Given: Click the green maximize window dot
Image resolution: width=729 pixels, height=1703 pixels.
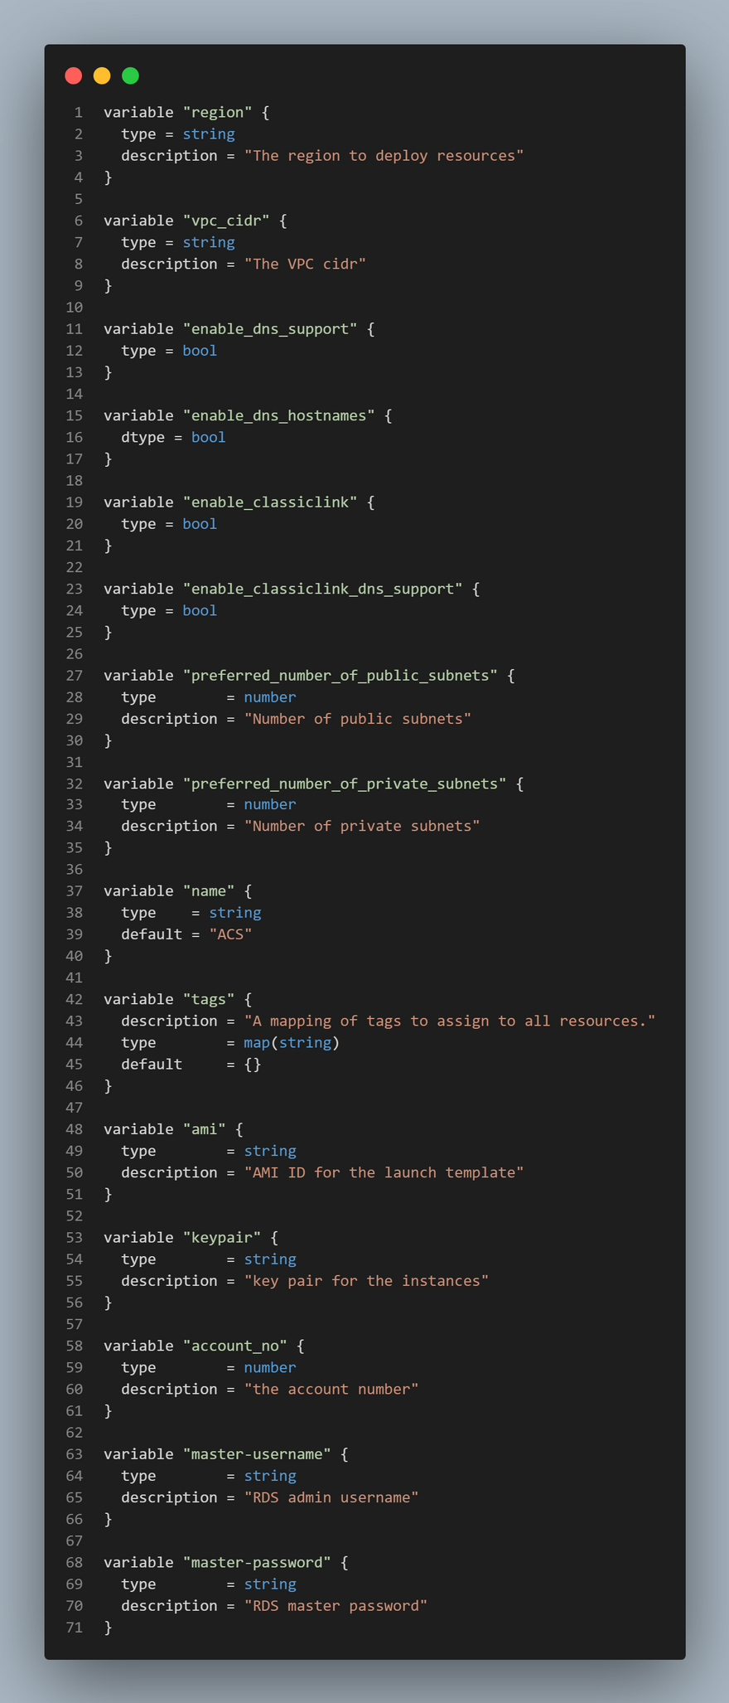Looking at the screenshot, I should tap(130, 76).
